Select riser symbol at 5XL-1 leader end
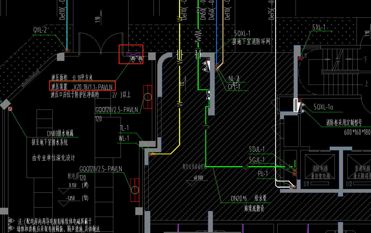 300,57
